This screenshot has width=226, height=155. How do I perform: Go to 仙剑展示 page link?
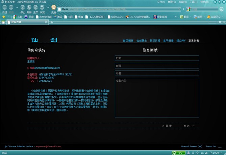(142, 41)
